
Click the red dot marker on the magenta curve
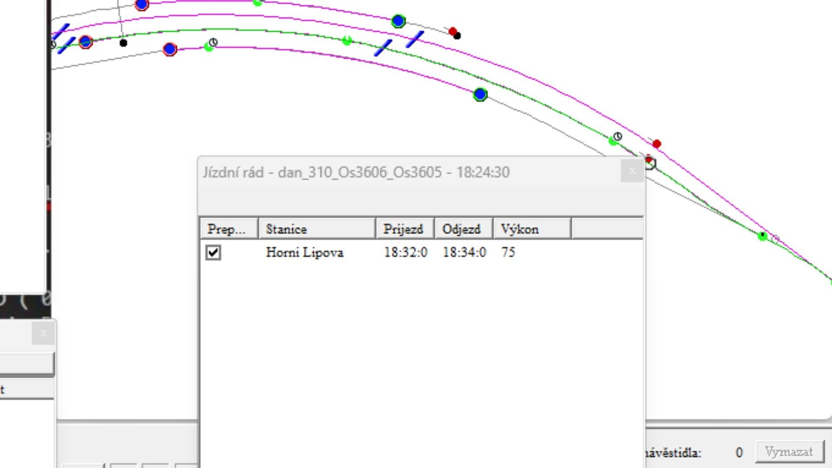(657, 144)
